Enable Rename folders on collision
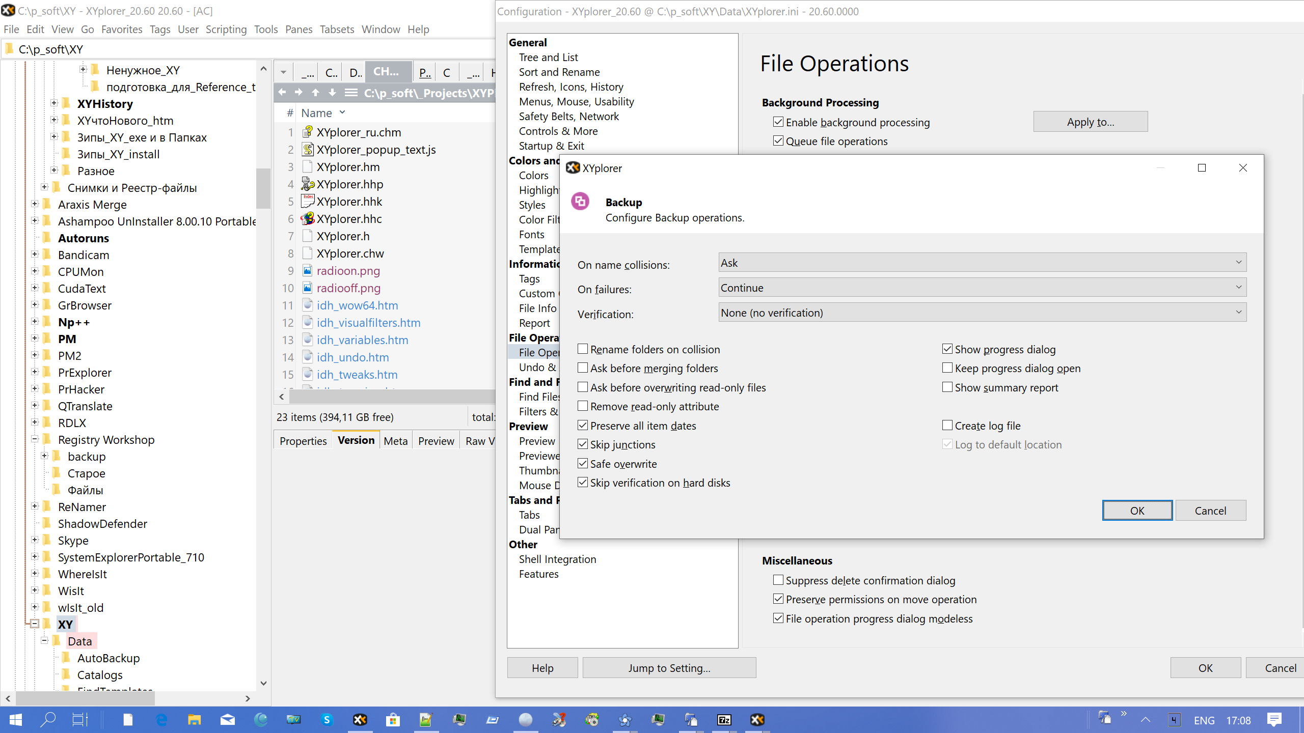This screenshot has height=733, width=1304. tap(583, 349)
